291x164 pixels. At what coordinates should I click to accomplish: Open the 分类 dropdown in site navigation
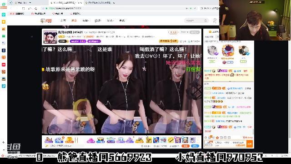tap(85, 20)
